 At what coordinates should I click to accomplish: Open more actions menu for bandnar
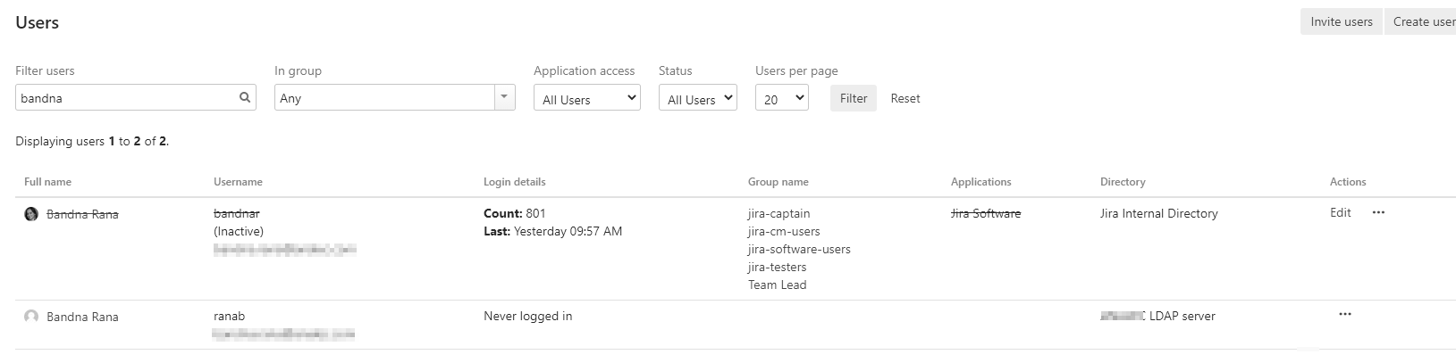(1378, 213)
